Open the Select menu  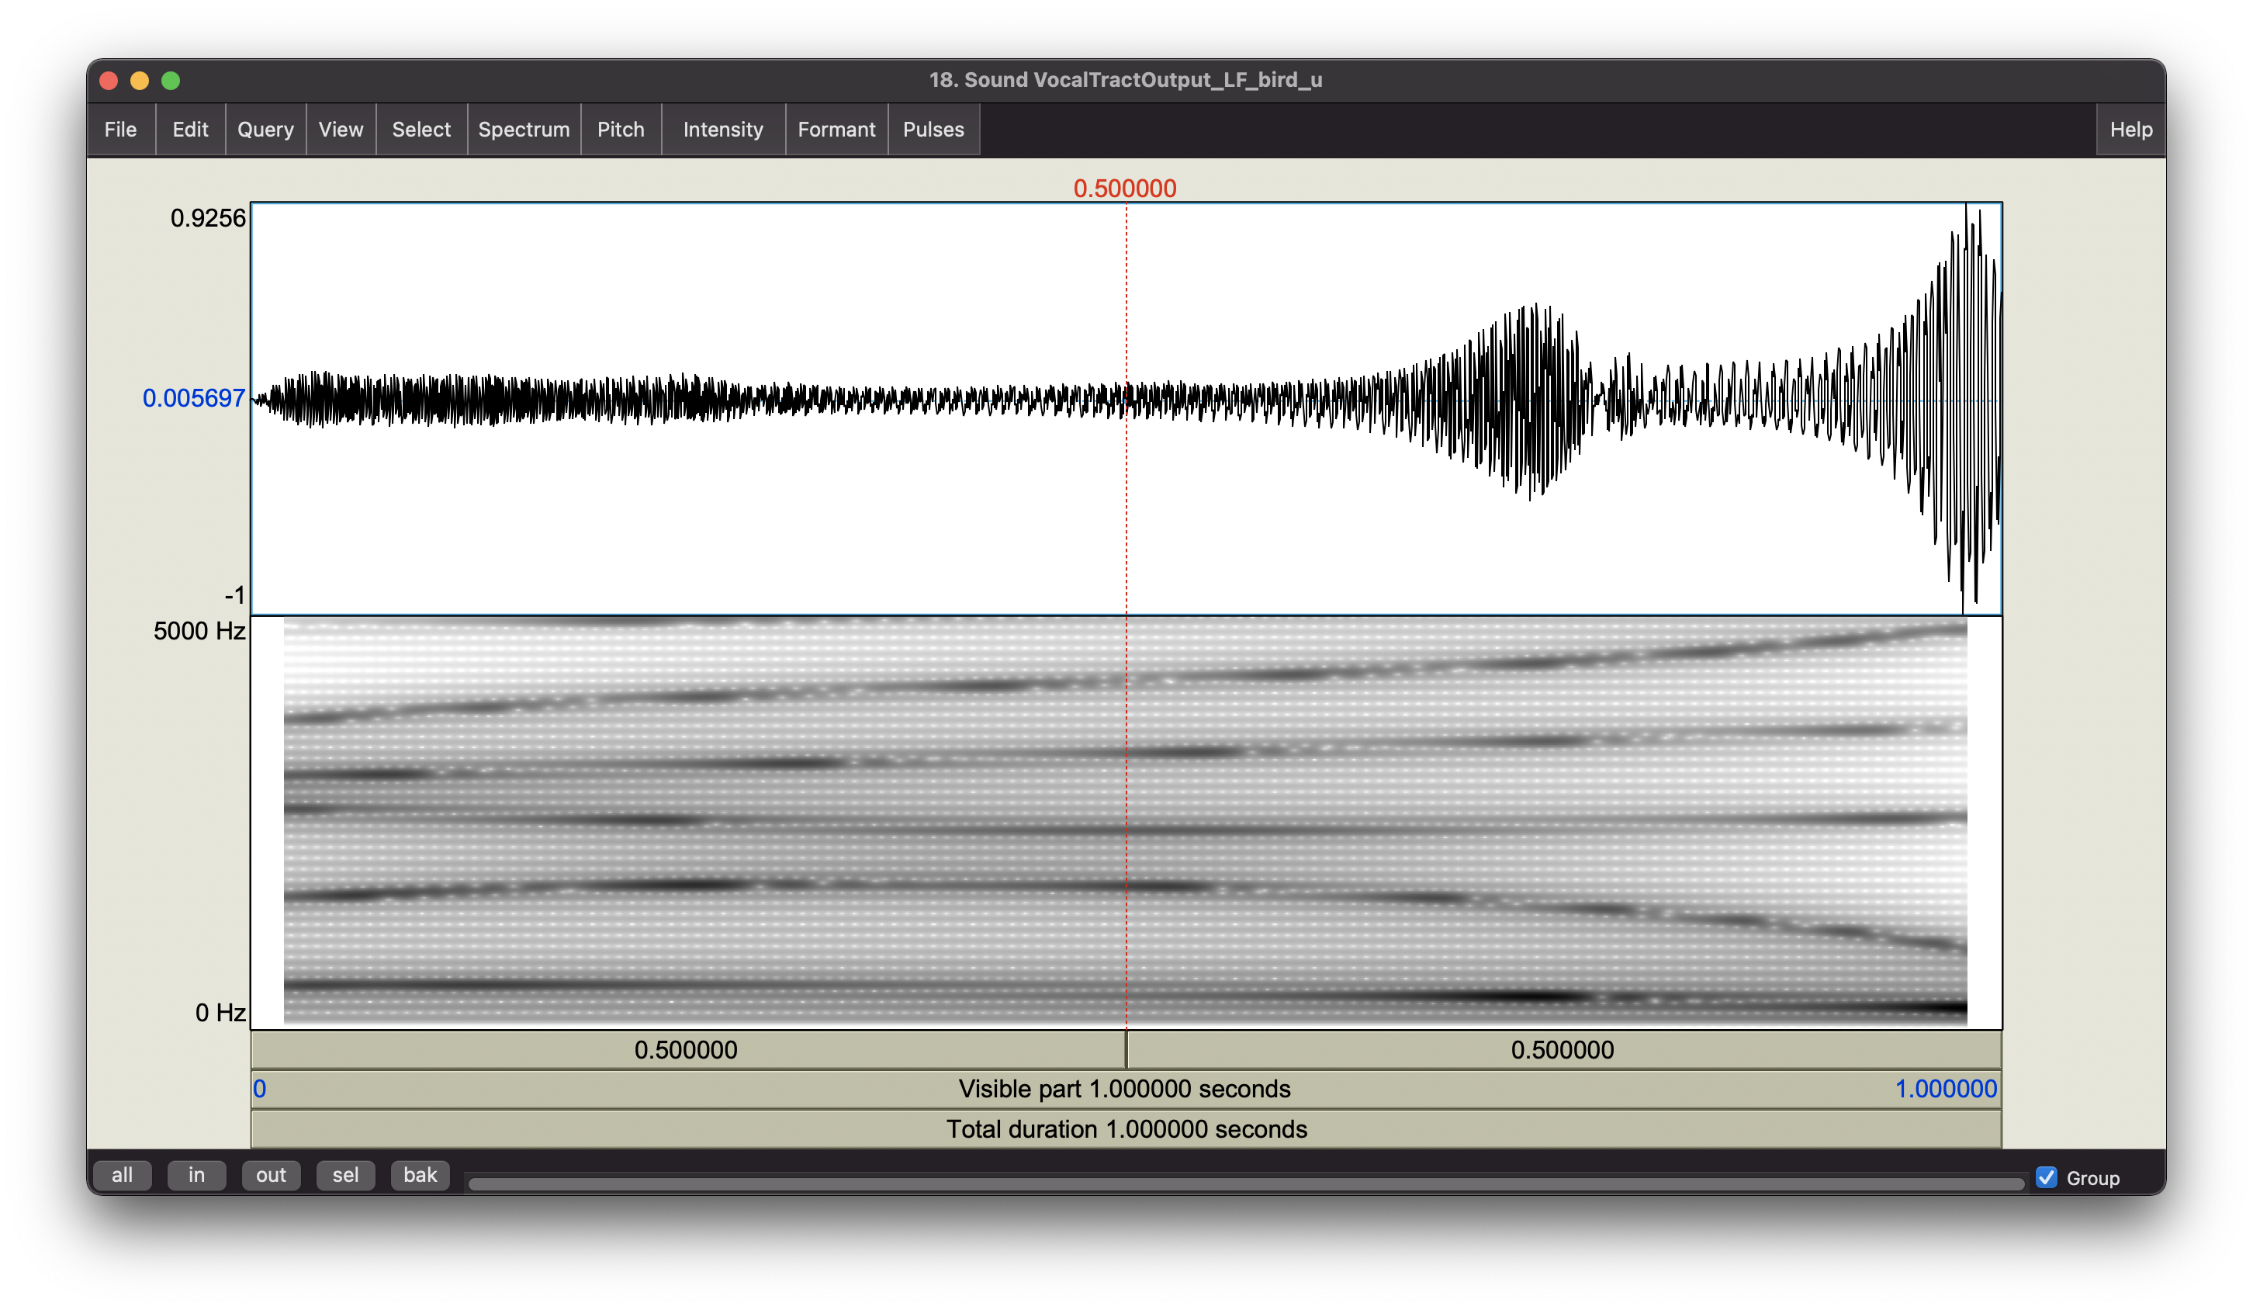pos(421,130)
